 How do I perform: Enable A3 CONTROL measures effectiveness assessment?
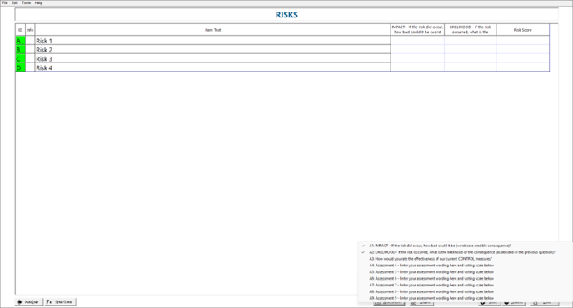431,259
